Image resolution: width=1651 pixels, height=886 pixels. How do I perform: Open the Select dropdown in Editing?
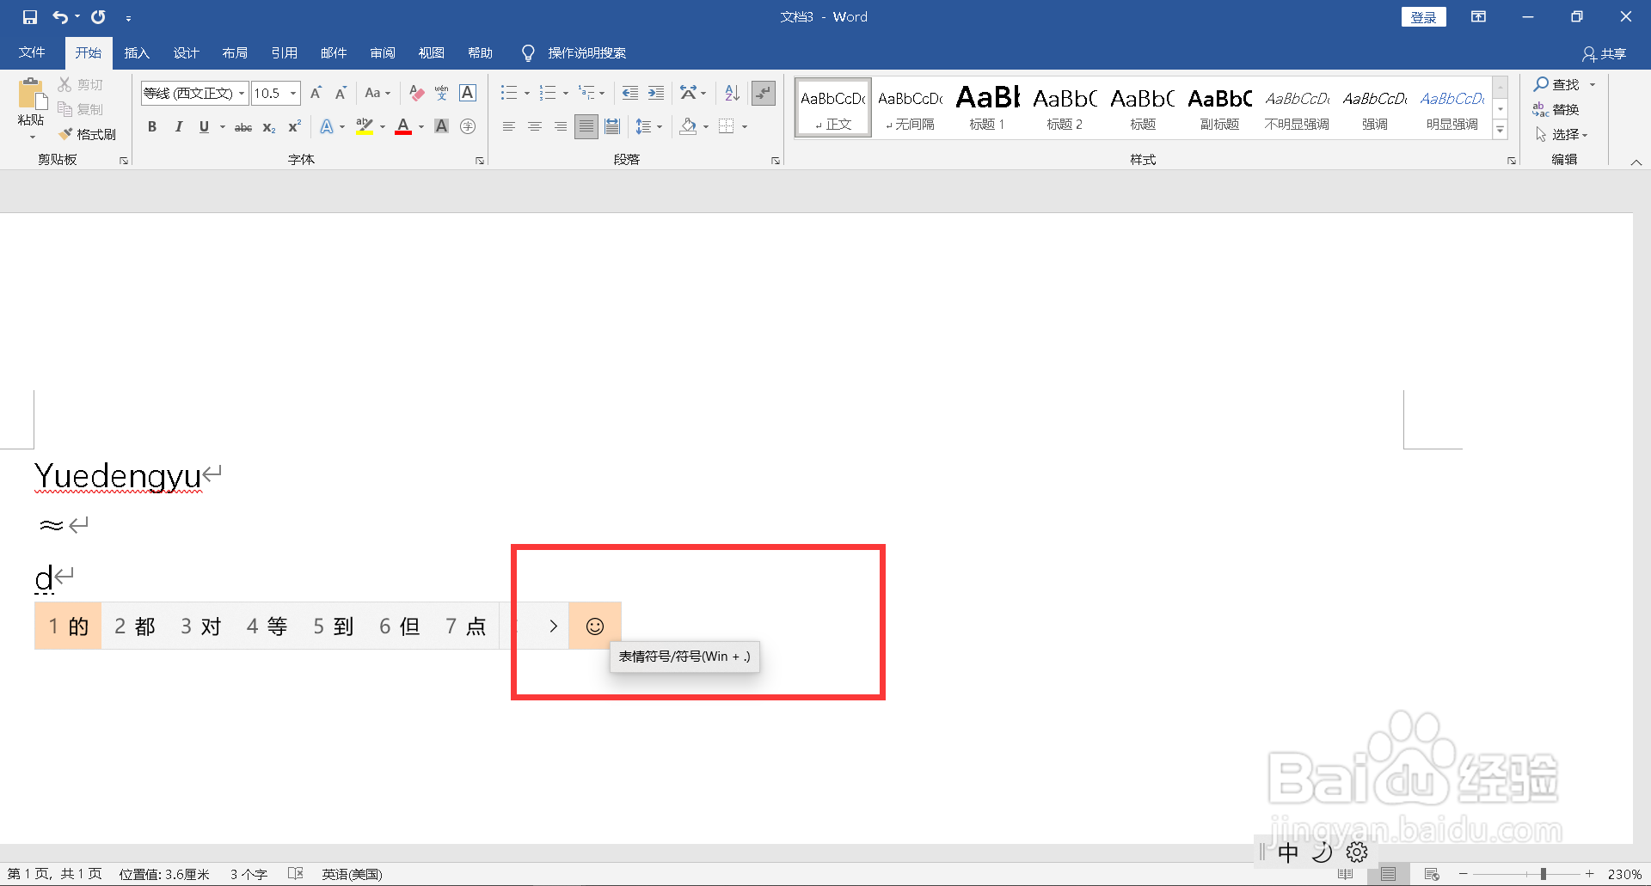(1562, 134)
